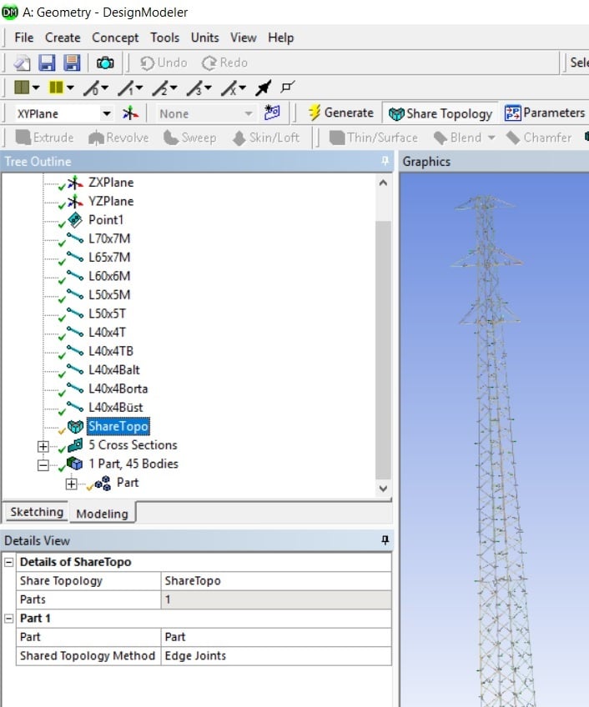Open the XYPlane plane dropdown
The height and width of the screenshot is (707, 589).
coord(106,113)
